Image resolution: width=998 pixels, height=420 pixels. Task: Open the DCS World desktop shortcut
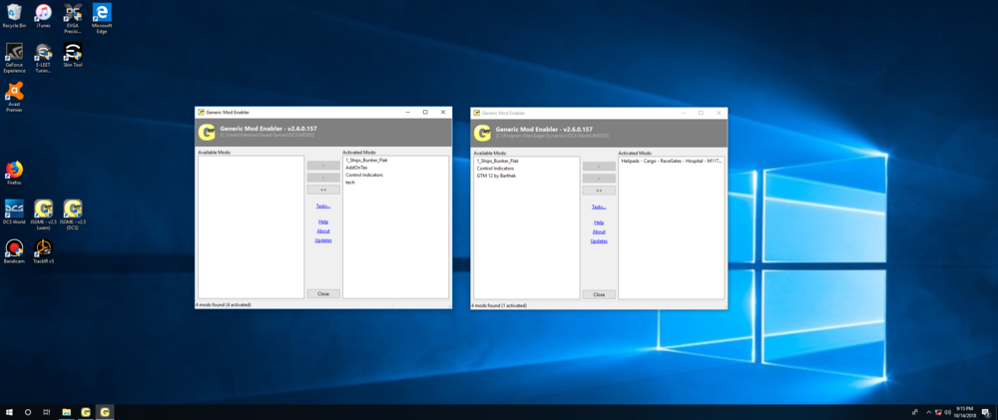(x=14, y=209)
